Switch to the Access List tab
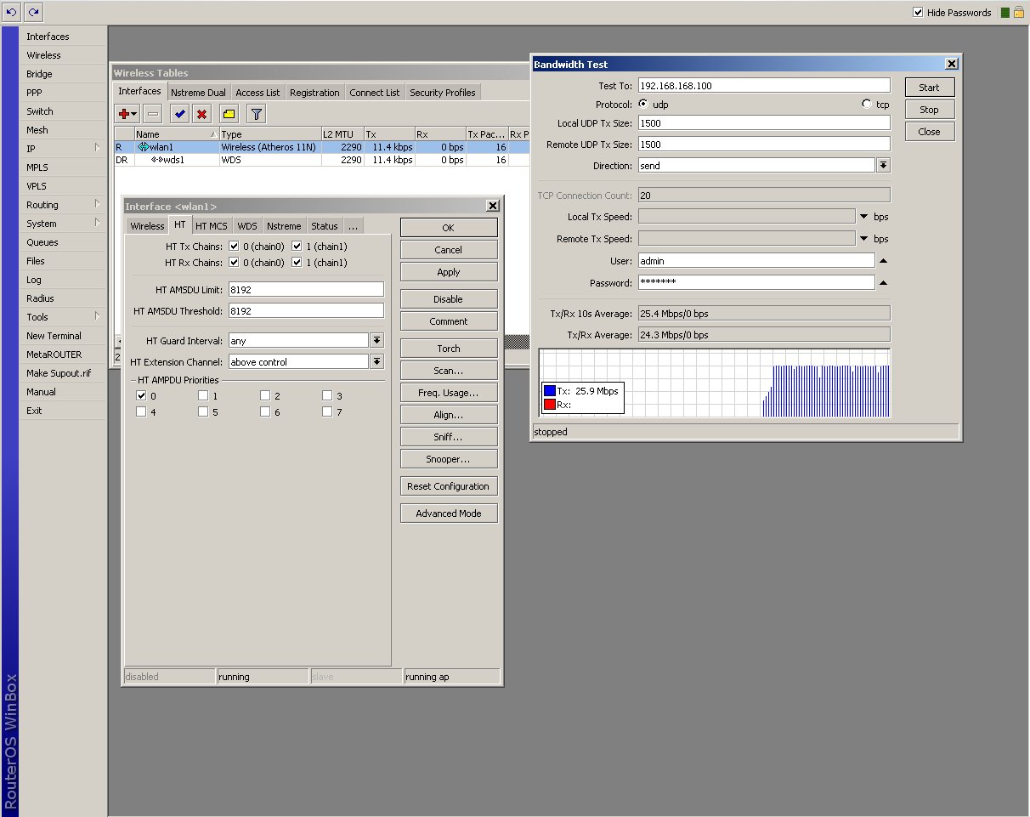The height and width of the screenshot is (817, 1030). click(x=257, y=93)
